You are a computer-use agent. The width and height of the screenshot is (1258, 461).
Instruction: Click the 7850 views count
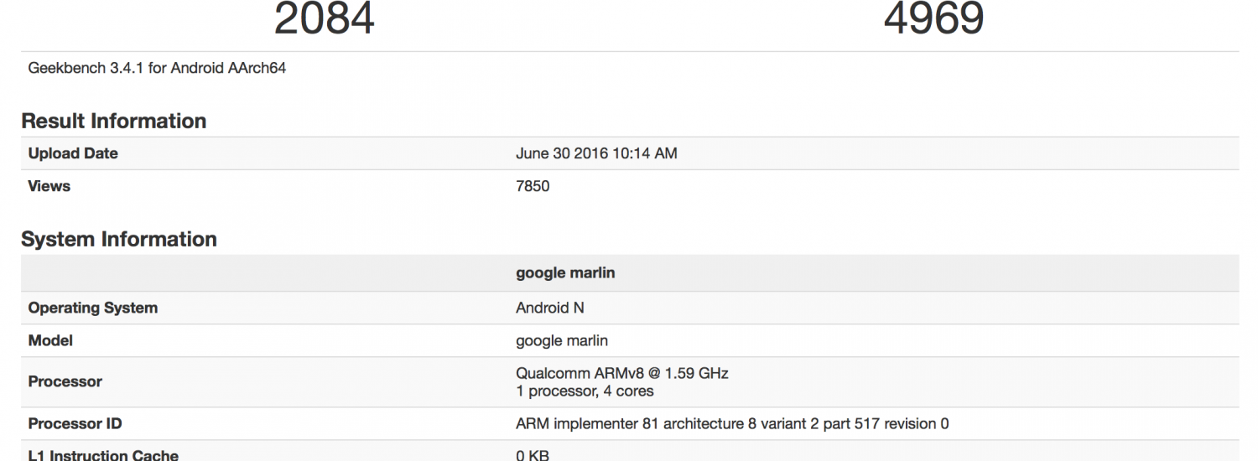tap(533, 186)
